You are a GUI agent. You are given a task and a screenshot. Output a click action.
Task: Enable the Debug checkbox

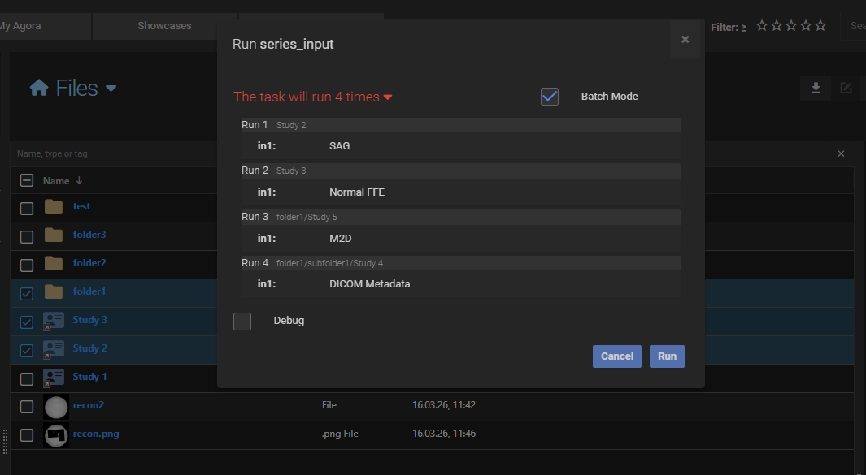(x=242, y=322)
